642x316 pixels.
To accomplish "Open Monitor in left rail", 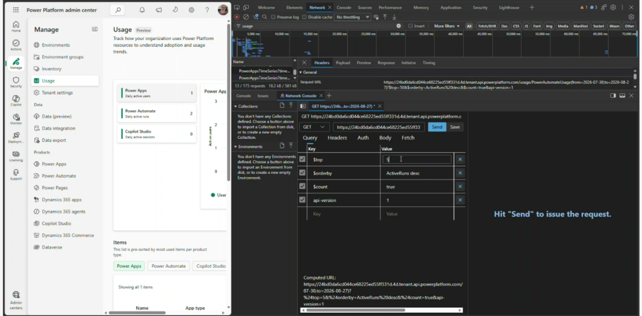I will pyautogui.click(x=16, y=119).
